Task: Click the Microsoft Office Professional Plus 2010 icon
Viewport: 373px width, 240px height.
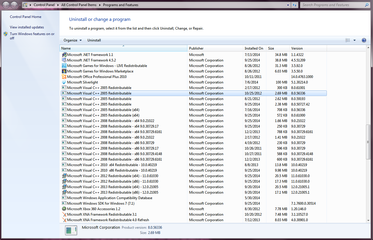Action: 64,77
